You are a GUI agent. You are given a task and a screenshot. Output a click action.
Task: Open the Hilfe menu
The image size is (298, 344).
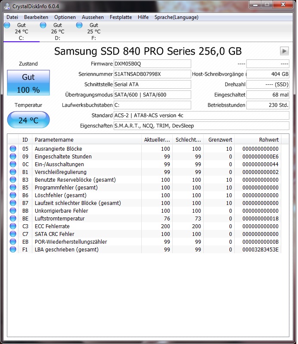point(143,17)
